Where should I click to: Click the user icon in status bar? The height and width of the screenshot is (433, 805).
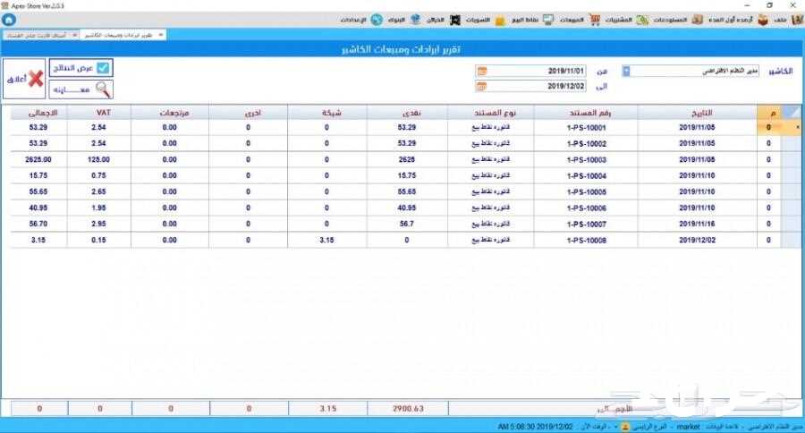625,427
